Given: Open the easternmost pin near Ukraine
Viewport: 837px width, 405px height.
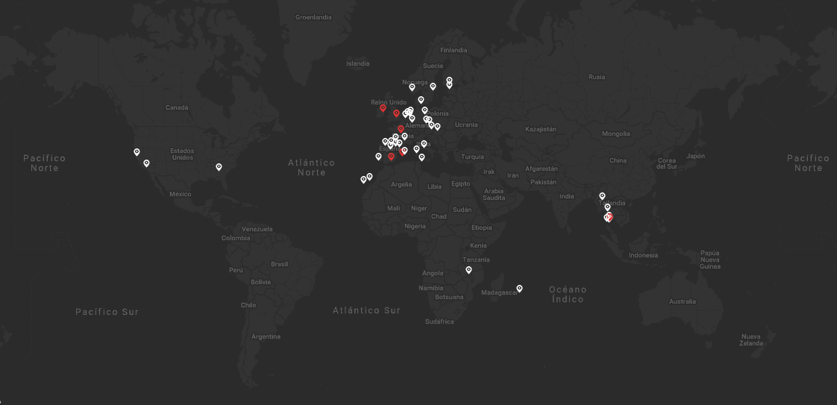Looking at the screenshot, I should click(437, 127).
